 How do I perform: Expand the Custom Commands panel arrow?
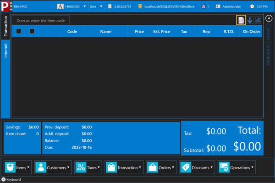[269, 18]
